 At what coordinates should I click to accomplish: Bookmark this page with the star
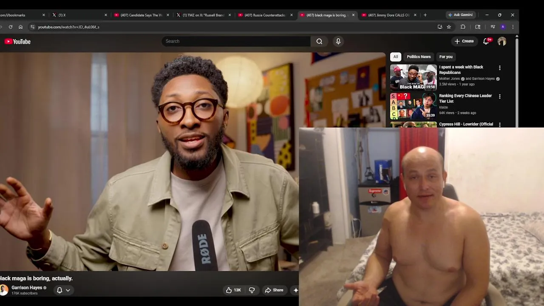[449, 27]
